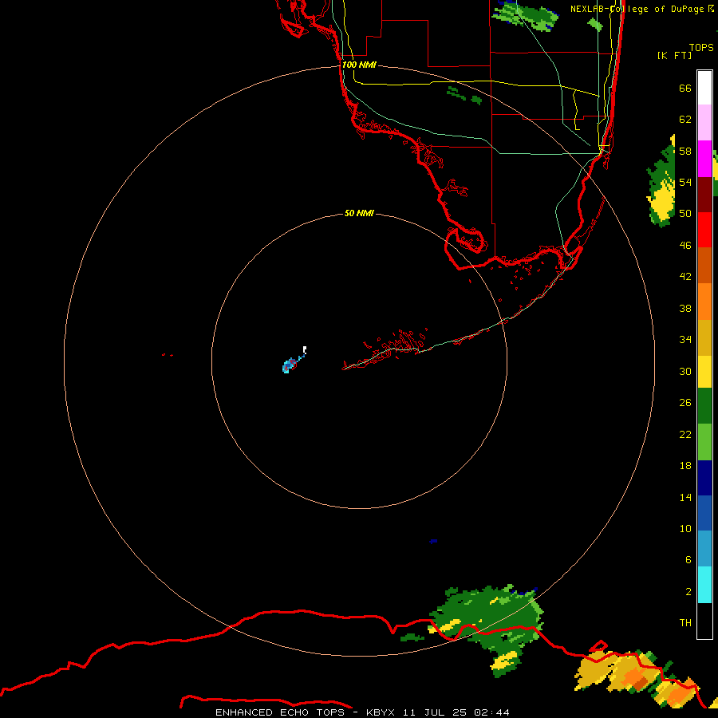Pick the navy blue legend swatch
This screenshot has height=718, width=718.
point(704,478)
